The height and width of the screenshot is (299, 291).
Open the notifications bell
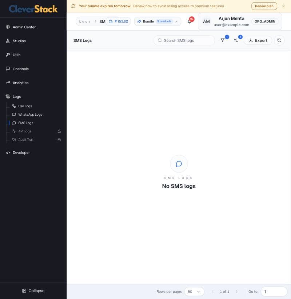[x=190, y=21]
